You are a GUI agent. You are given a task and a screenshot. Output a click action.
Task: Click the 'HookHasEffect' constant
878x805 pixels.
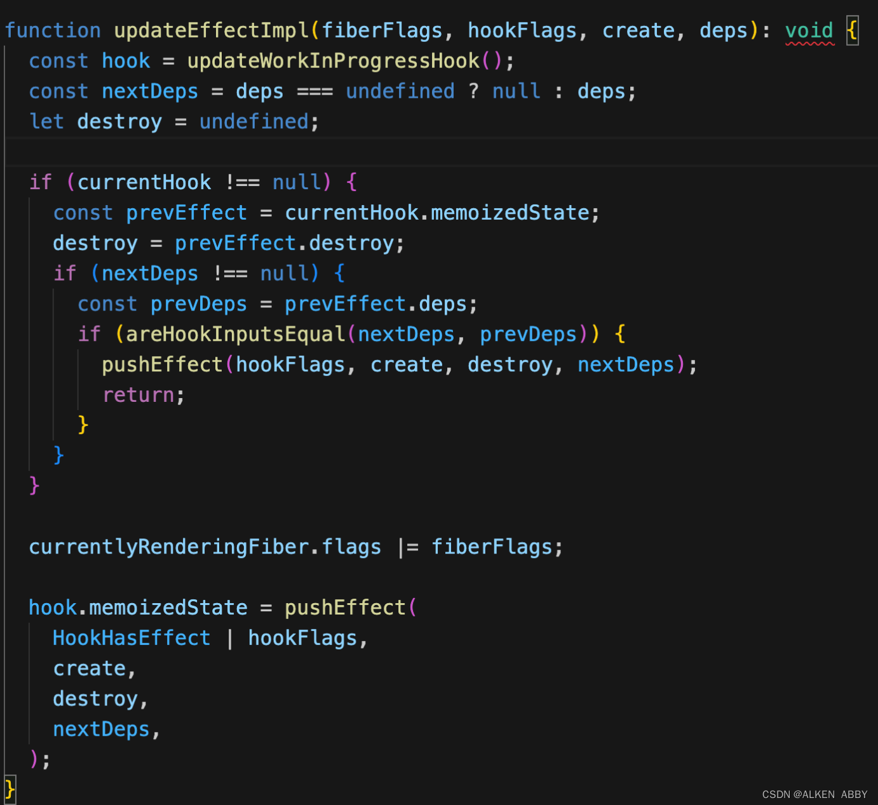point(132,638)
